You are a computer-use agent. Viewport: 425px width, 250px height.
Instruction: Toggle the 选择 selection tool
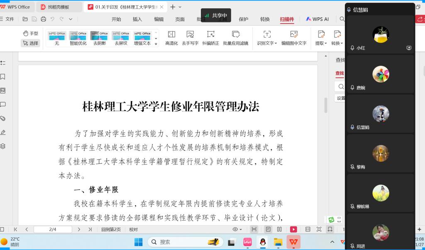pos(31,43)
